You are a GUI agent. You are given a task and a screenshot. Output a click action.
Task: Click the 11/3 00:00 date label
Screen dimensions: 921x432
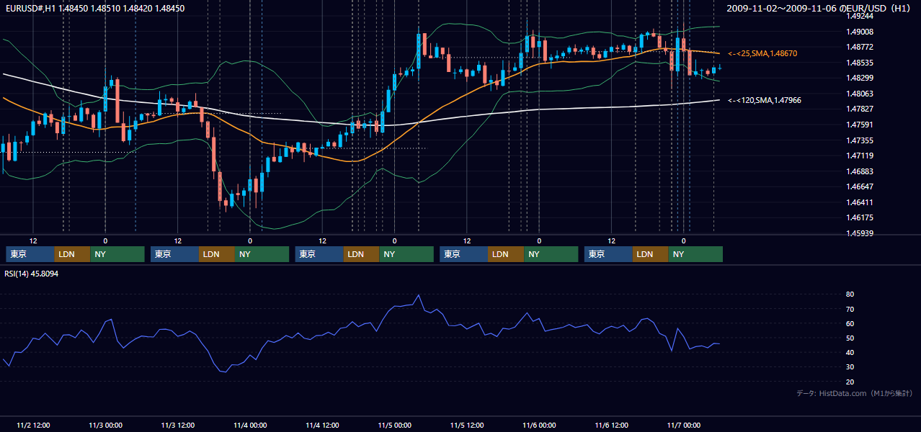tap(105, 425)
